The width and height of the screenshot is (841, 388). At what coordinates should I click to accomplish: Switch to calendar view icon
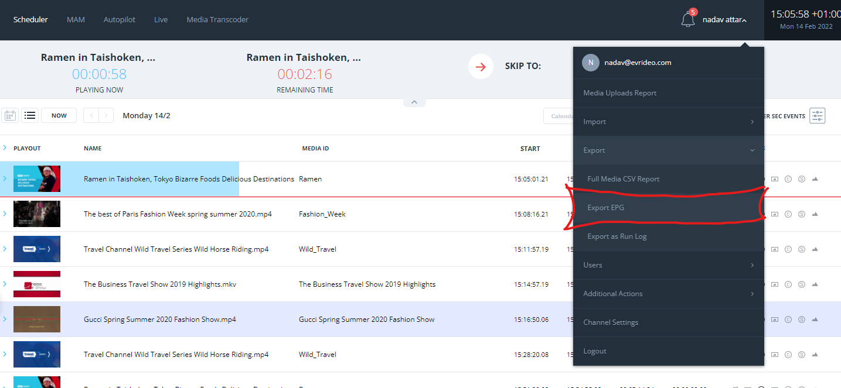10,115
